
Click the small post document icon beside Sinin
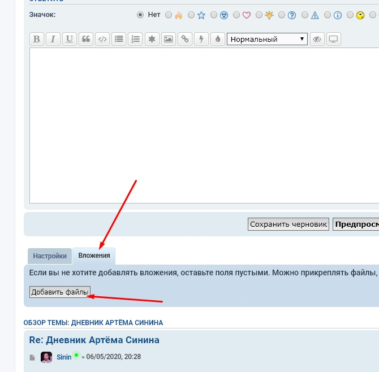(32, 357)
